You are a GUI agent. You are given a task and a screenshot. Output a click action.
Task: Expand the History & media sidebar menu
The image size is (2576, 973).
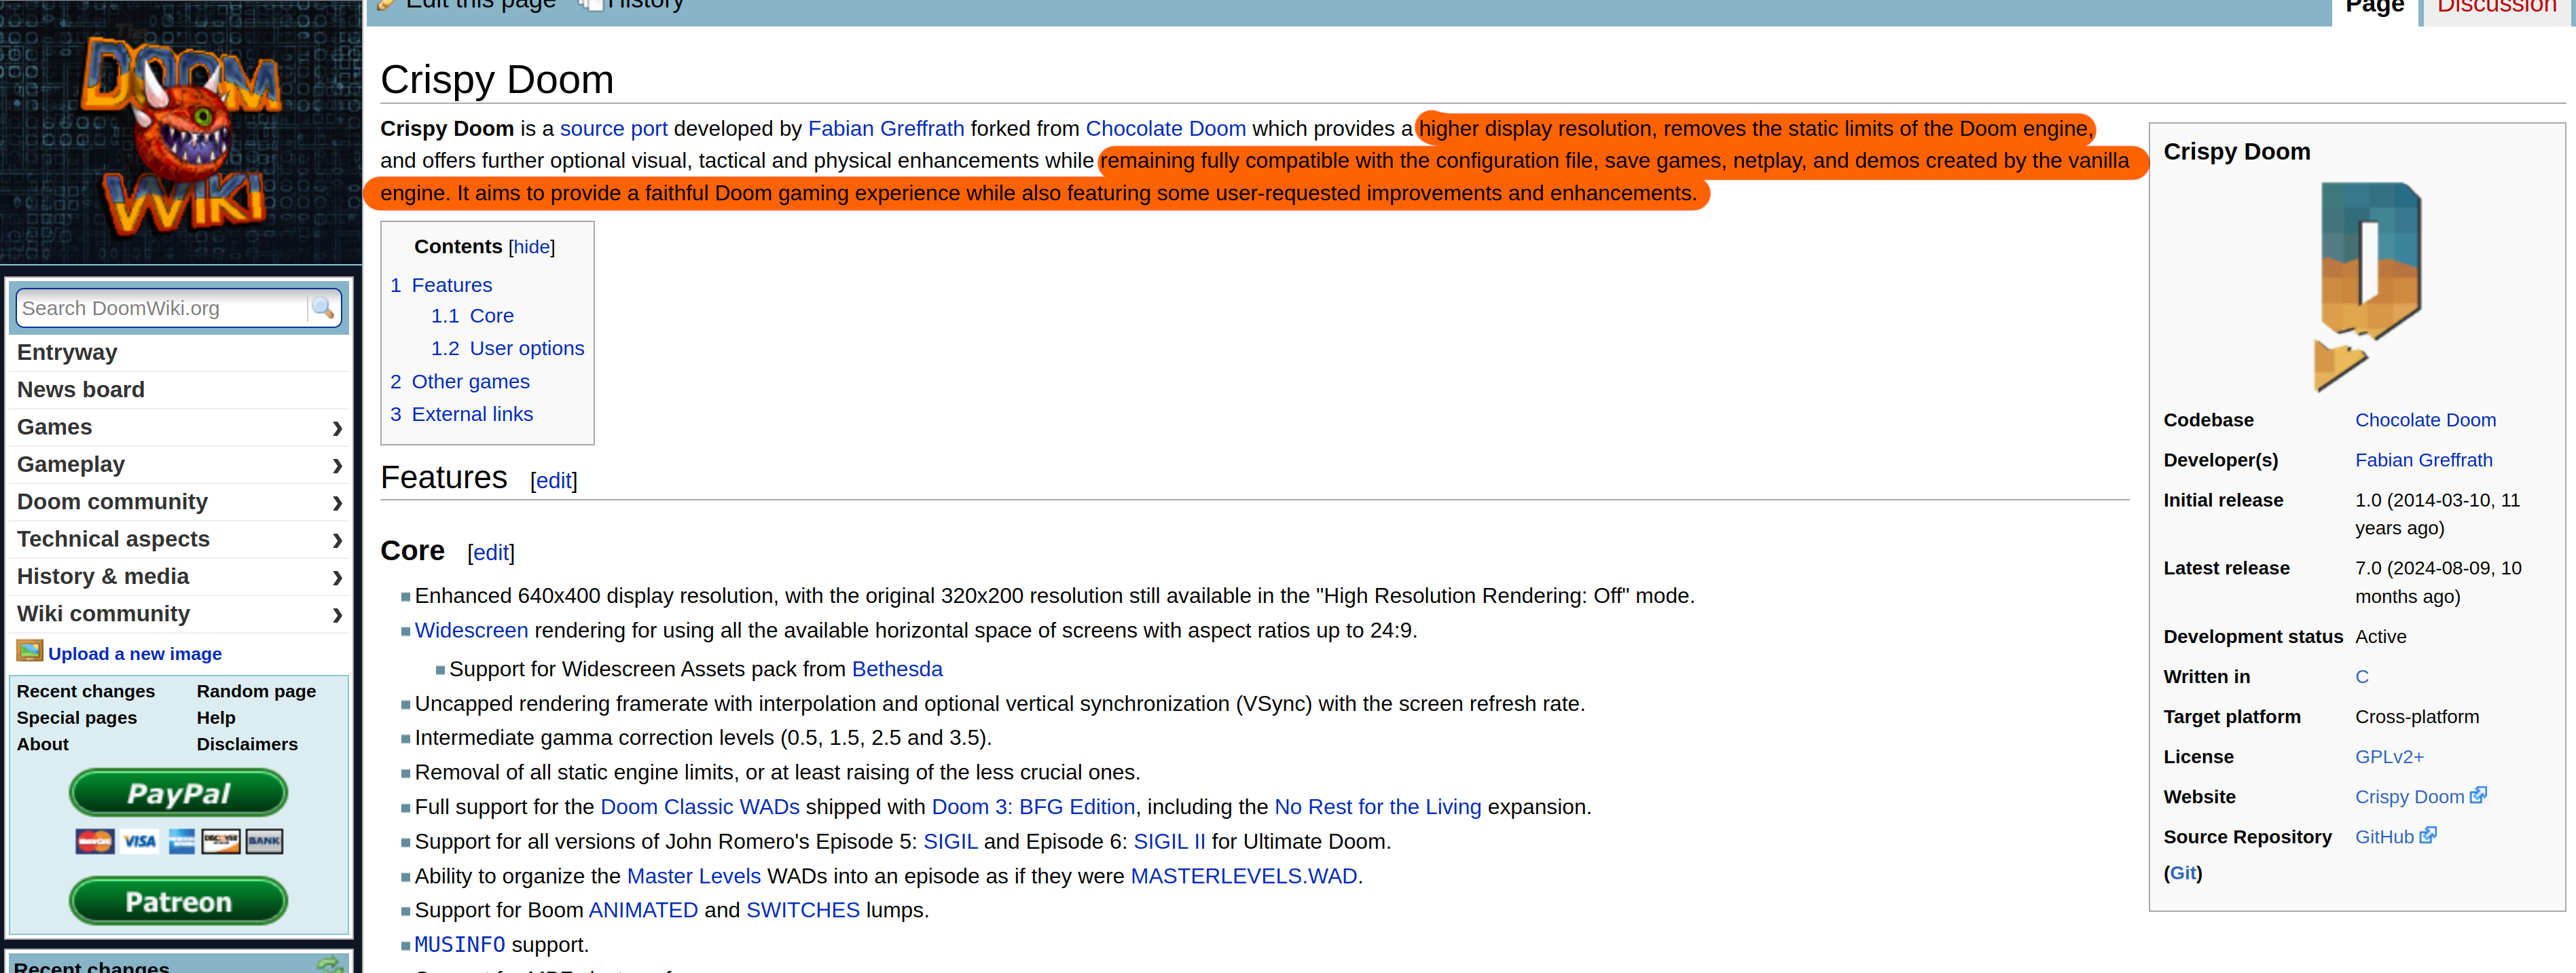[x=179, y=576]
